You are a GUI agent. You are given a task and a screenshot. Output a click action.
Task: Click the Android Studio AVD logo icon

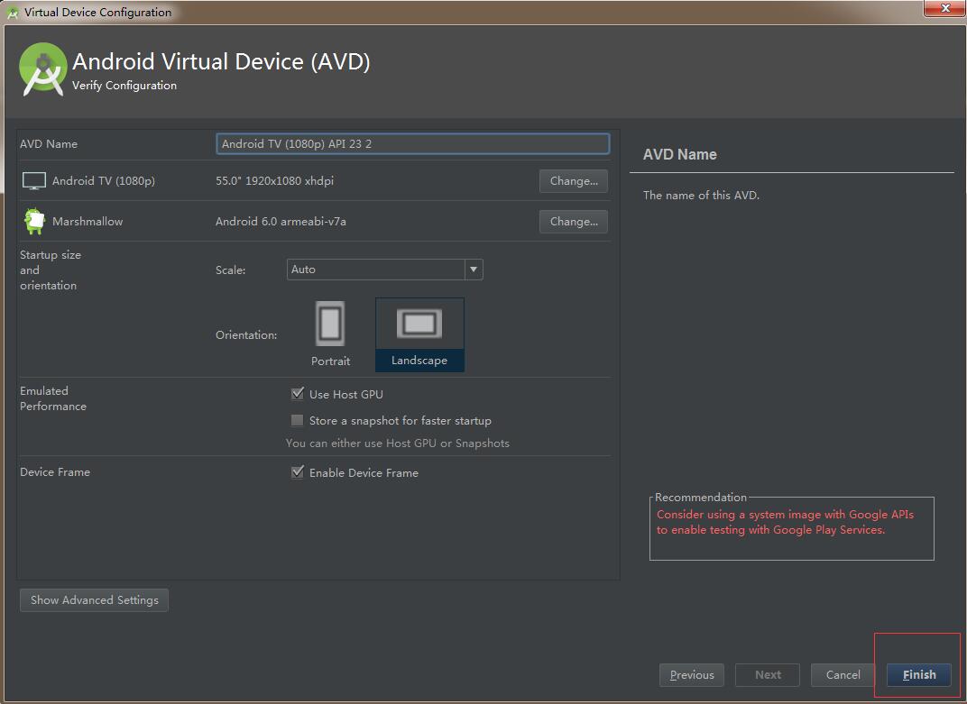click(x=42, y=69)
